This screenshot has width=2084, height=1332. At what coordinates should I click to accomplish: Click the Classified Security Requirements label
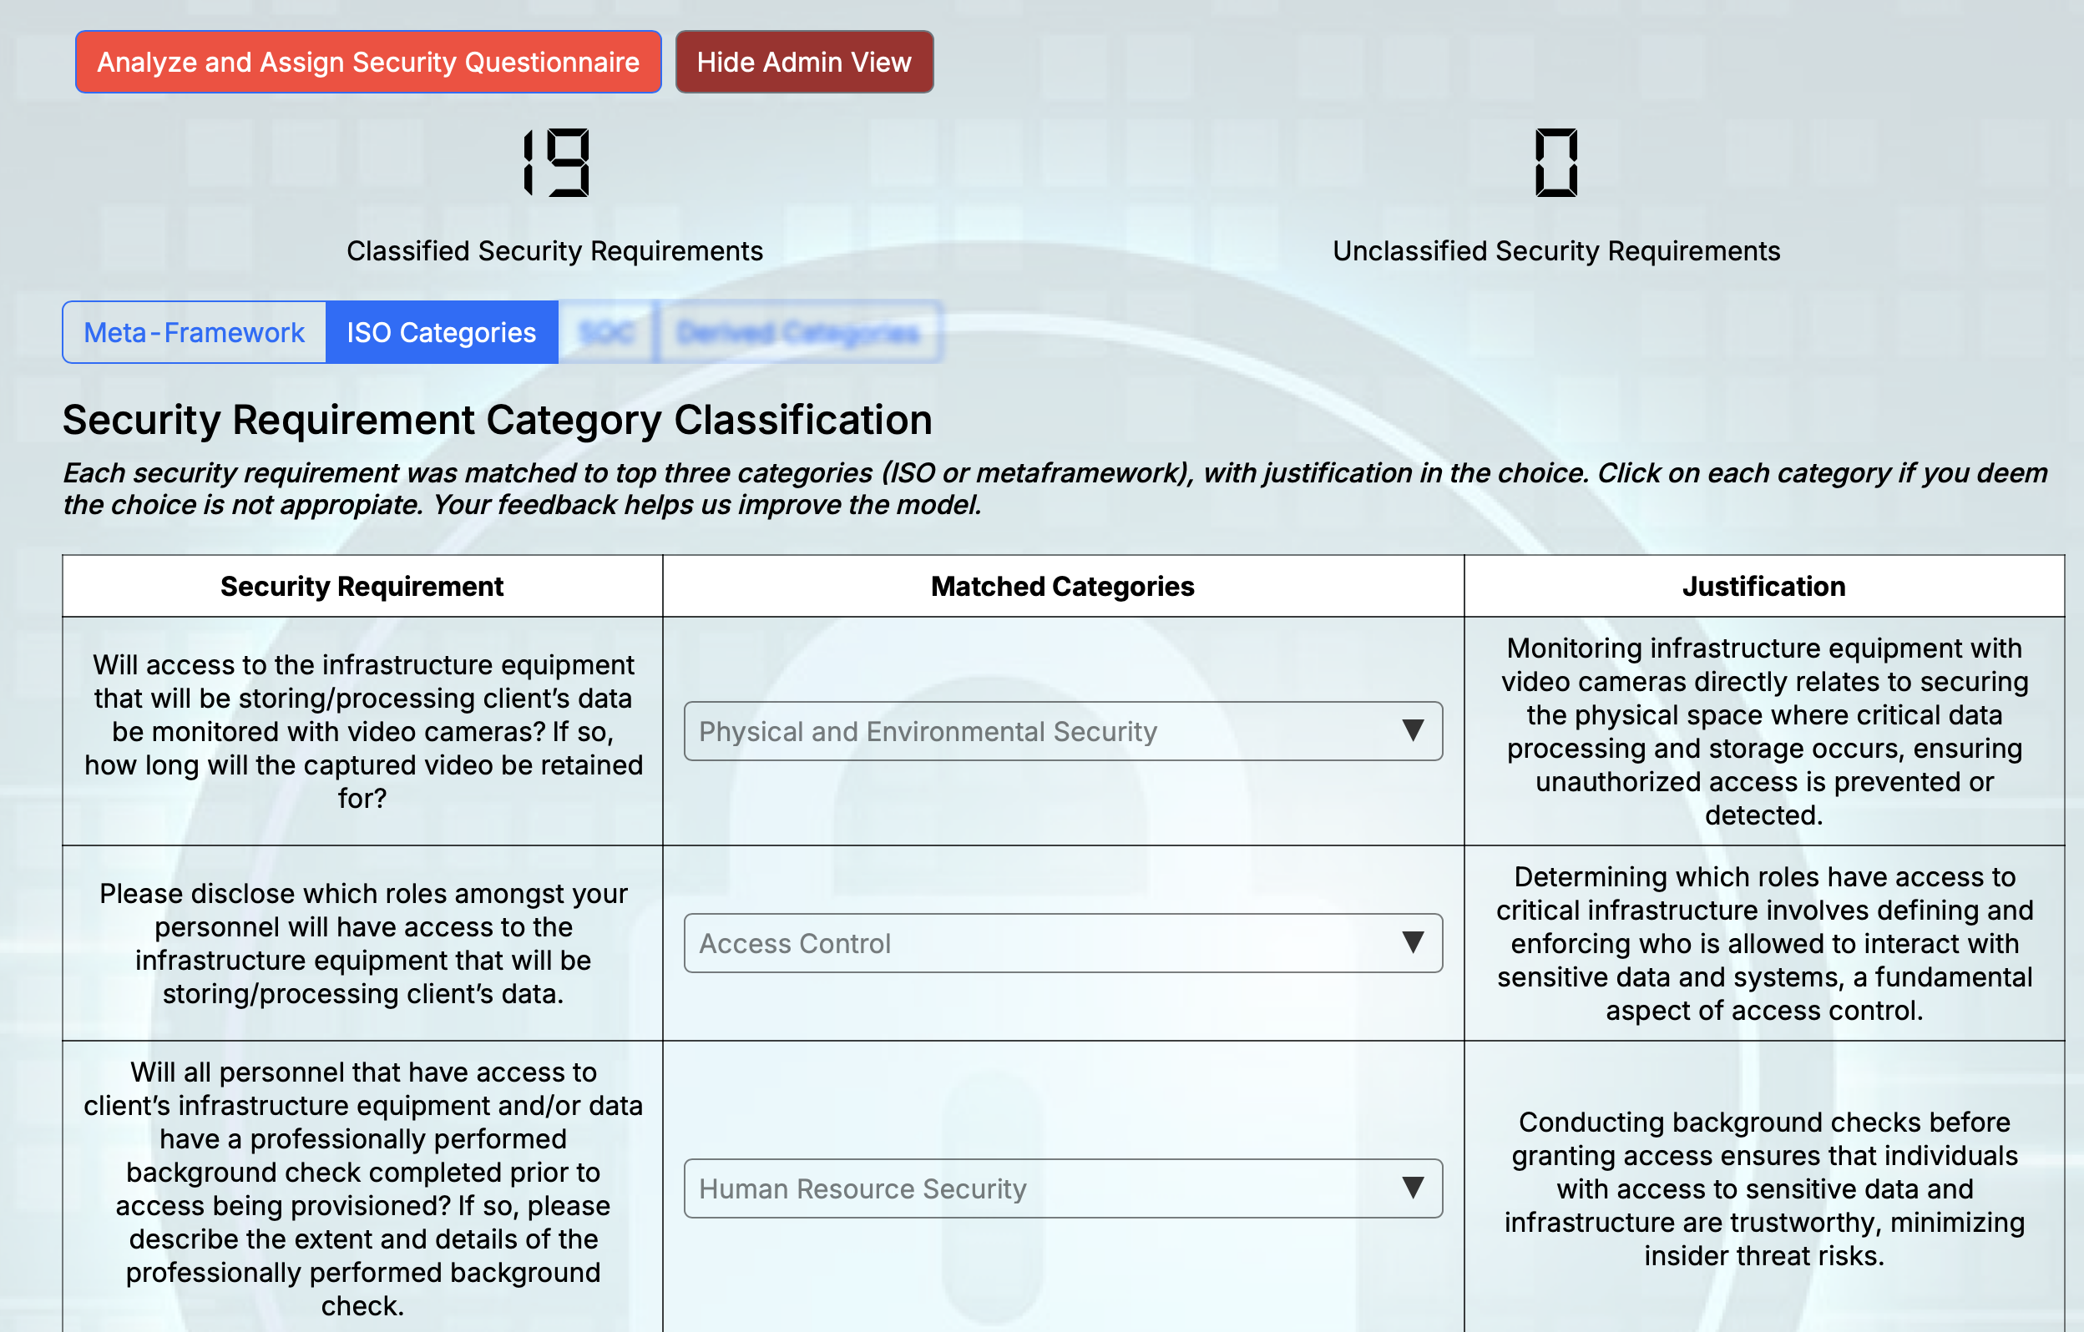coord(554,251)
